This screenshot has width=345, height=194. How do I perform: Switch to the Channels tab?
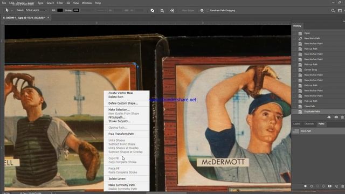pyautogui.click(x=309, y=124)
